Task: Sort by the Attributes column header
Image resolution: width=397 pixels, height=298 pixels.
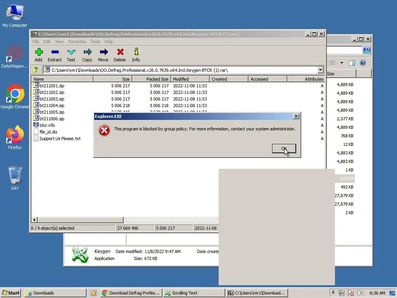Action: tap(306, 79)
